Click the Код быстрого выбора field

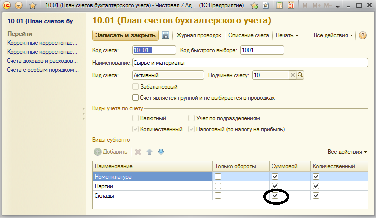262,50
